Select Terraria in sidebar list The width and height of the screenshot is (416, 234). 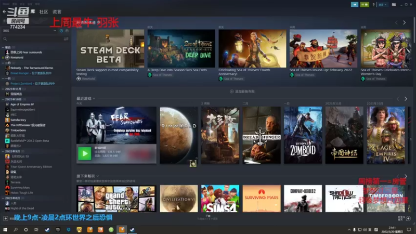[16, 183]
